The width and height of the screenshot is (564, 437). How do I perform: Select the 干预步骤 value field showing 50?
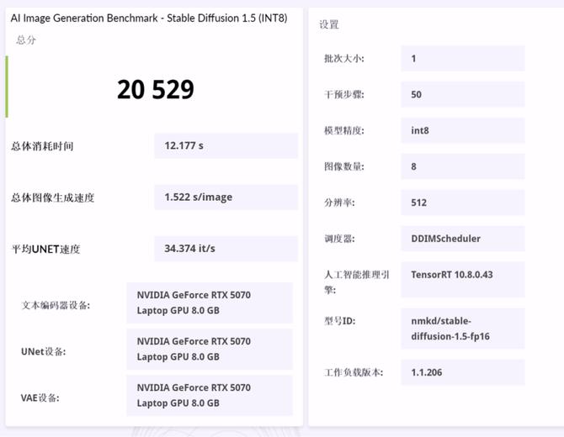pyautogui.click(x=462, y=95)
